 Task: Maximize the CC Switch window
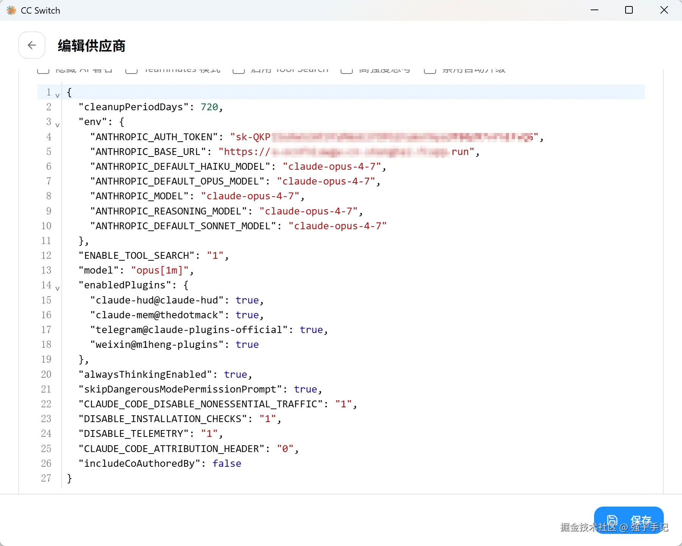629,10
